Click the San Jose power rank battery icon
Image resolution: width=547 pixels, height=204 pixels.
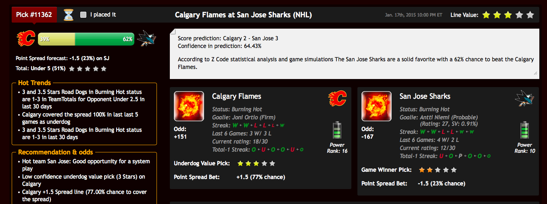pos(524,130)
